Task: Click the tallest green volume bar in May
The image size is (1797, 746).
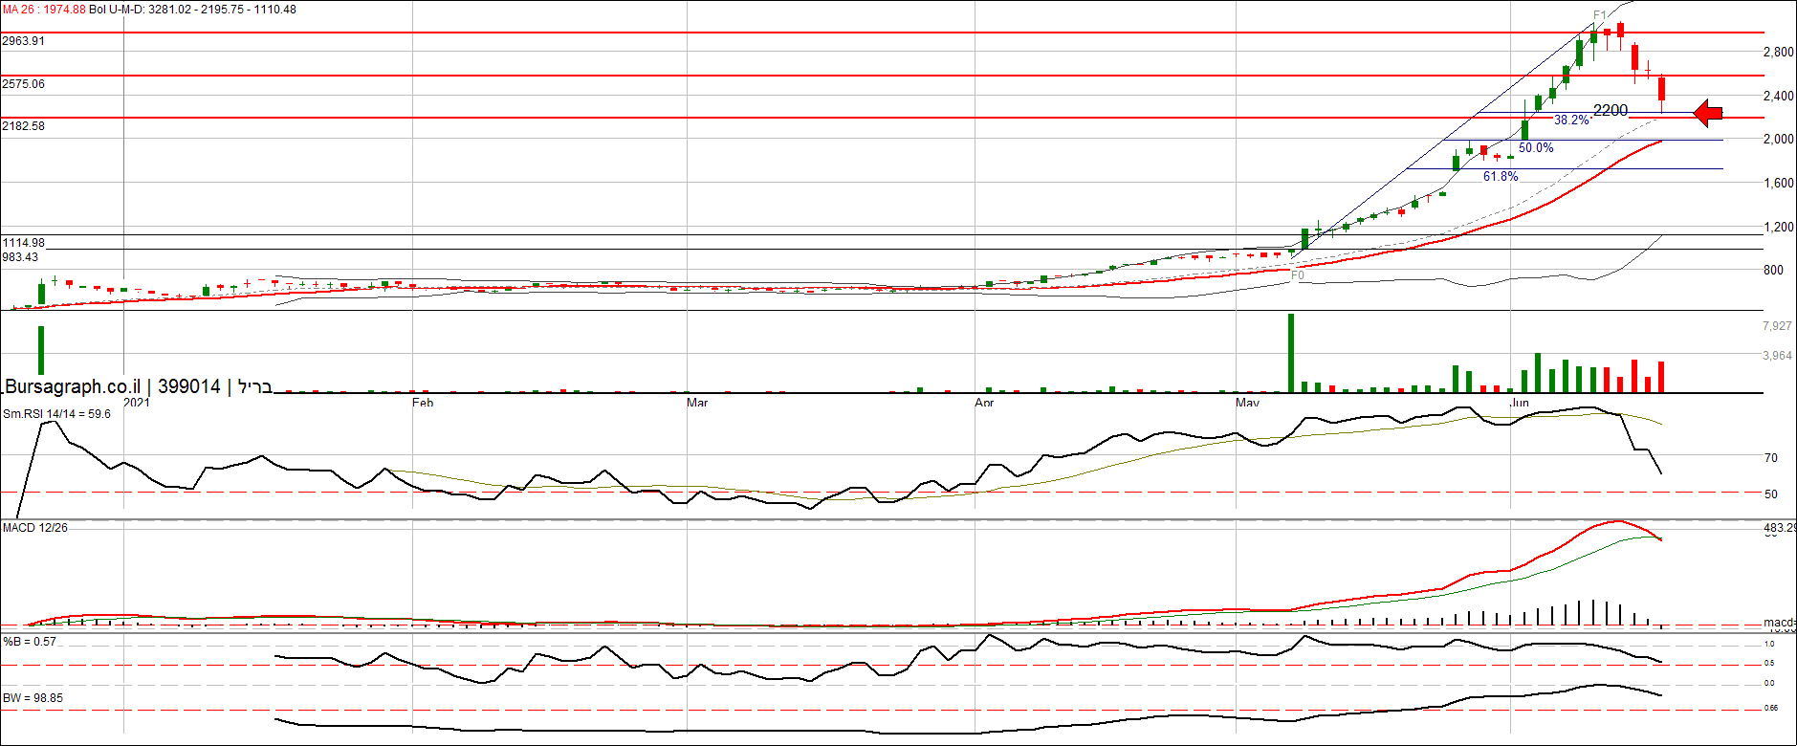Action: (x=1291, y=354)
